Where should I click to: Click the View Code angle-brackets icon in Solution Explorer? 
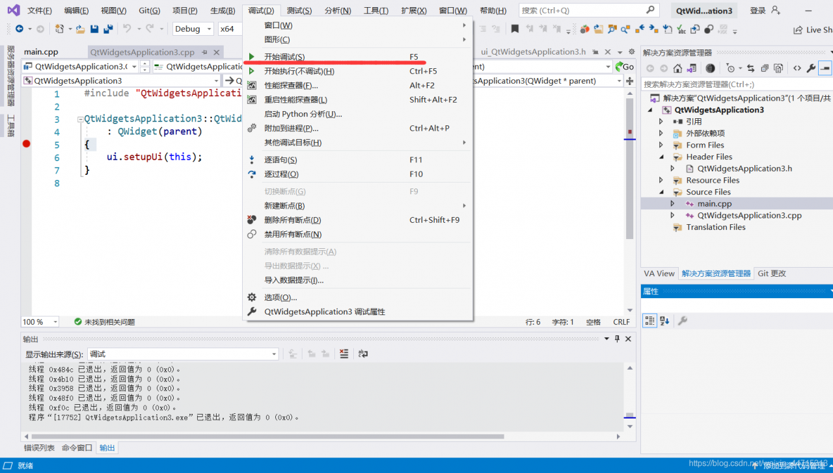pos(797,68)
